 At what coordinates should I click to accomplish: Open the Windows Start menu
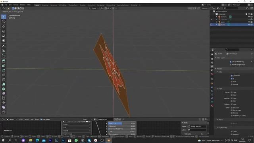[3, 140]
